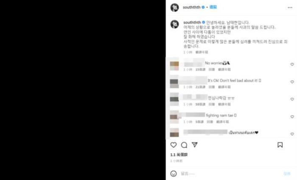Reply to the "No worries" comment
Viewport: 297px width, 180px height.
pos(212,69)
